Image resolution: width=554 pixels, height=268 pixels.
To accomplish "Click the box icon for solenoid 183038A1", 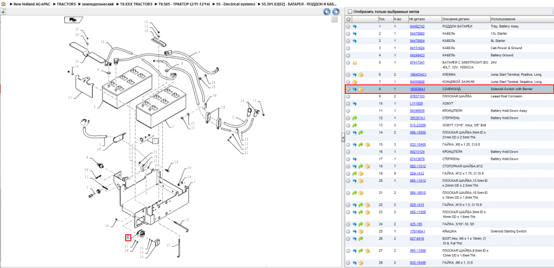I will coord(361,89).
